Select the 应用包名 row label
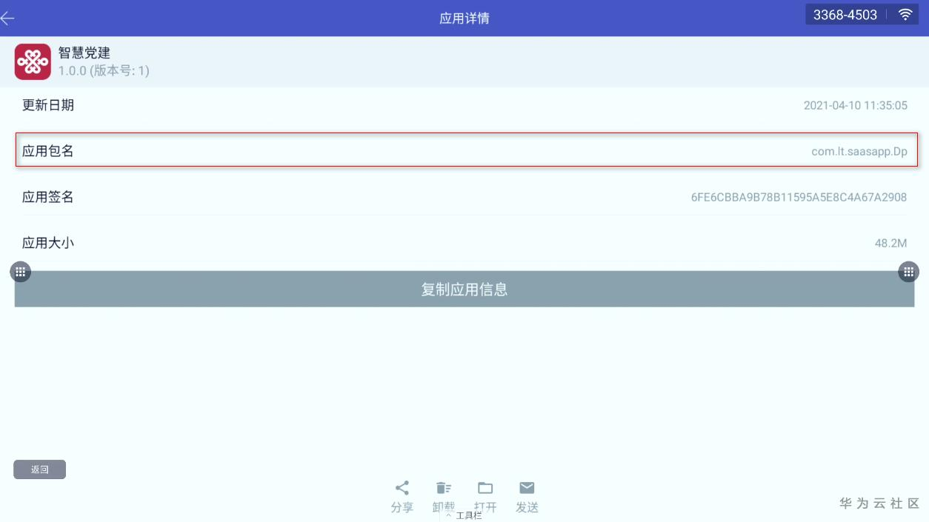This screenshot has height=522, width=929. 48,151
